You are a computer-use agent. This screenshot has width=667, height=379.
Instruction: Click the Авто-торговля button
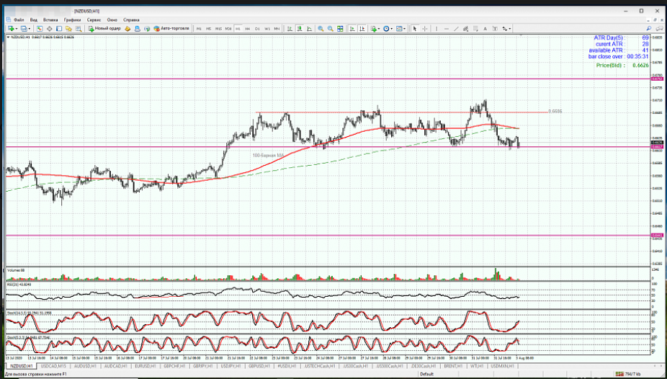(171, 29)
